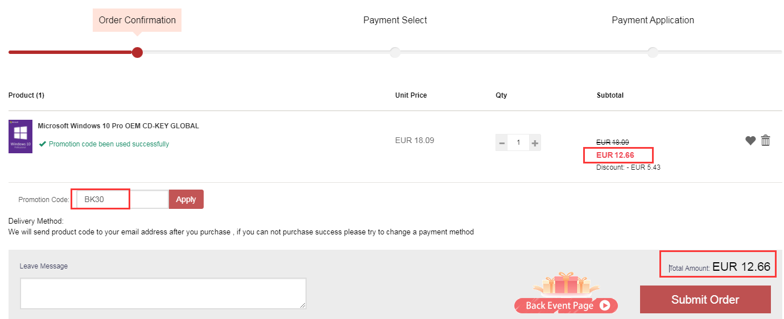Click the red Order Confirmation progress dot
Viewport: 784px width, 319px height.
[x=137, y=52]
